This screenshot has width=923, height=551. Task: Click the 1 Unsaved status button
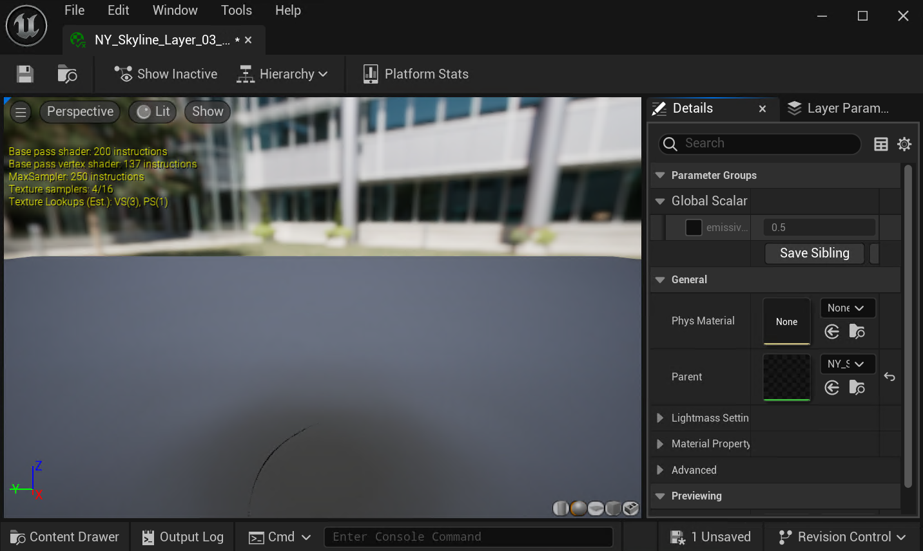point(710,537)
